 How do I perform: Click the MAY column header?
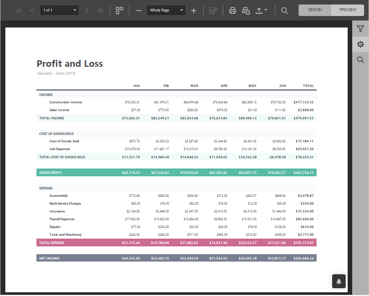253,86
